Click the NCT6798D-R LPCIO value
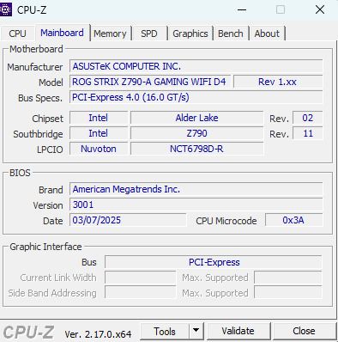This screenshot has height=342, width=338. pyautogui.click(x=196, y=149)
